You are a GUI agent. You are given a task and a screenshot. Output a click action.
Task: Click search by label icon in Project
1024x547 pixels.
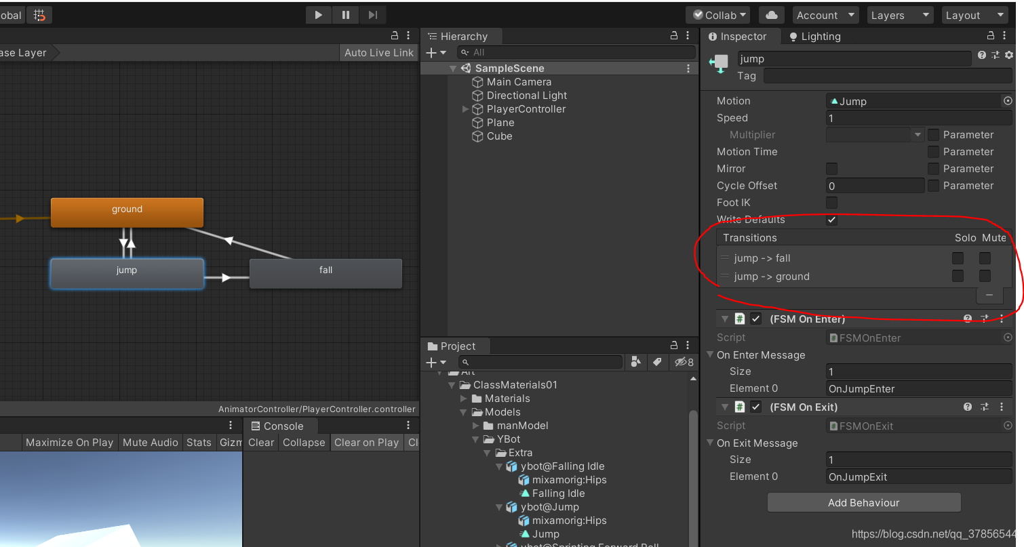tap(657, 362)
